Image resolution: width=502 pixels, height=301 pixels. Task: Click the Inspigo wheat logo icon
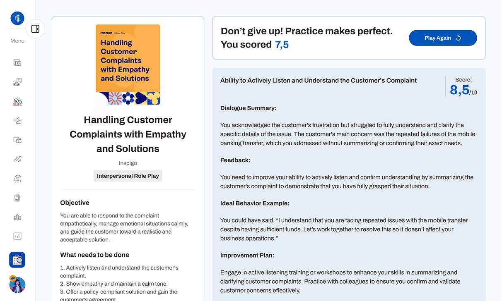pyautogui.click(x=17, y=18)
